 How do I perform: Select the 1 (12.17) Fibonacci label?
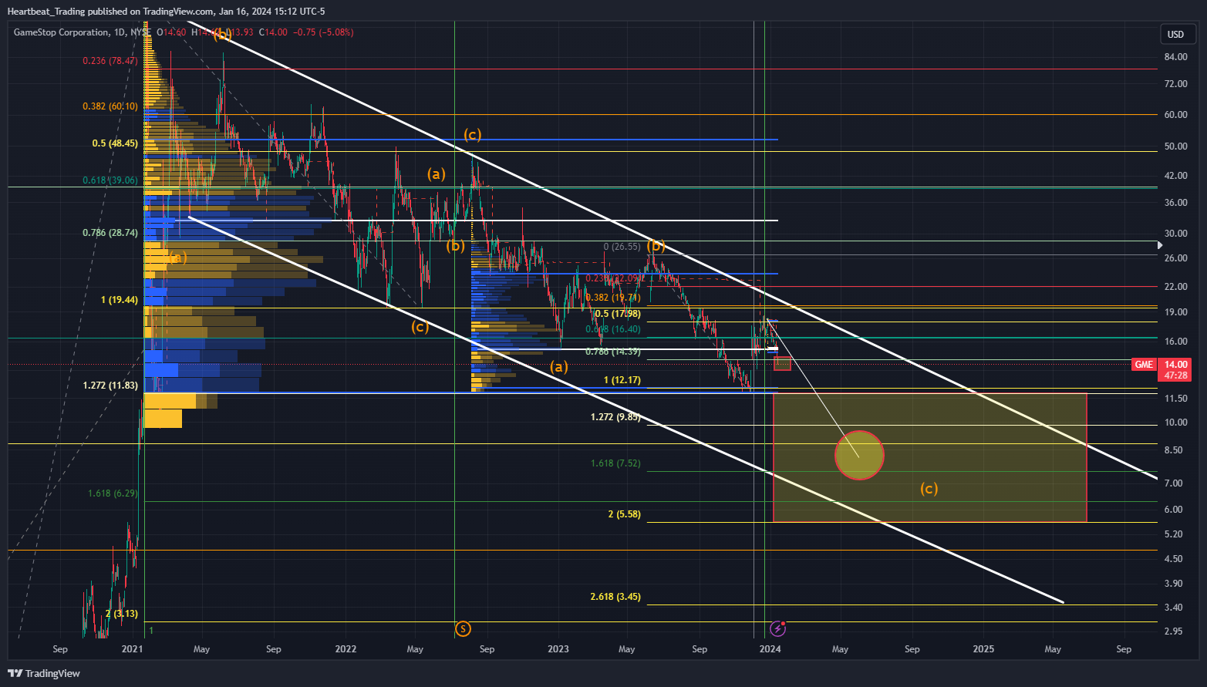point(622,380)
